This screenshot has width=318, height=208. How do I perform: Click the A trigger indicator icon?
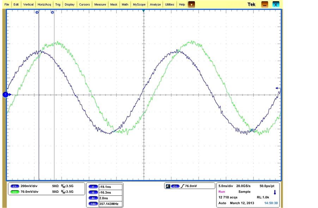point(168,186)
